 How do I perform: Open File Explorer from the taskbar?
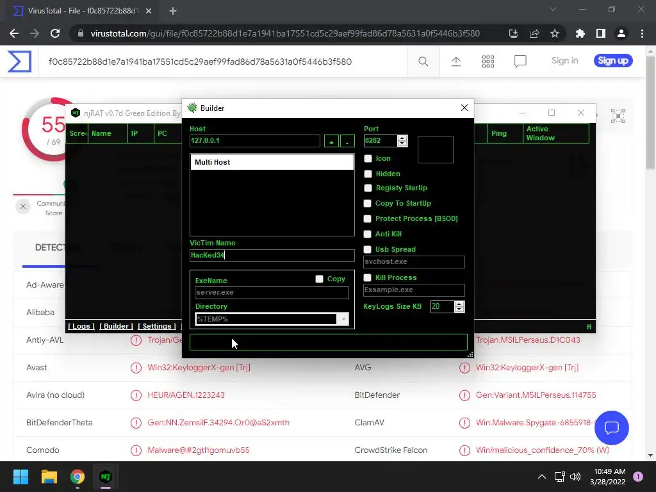49,477
